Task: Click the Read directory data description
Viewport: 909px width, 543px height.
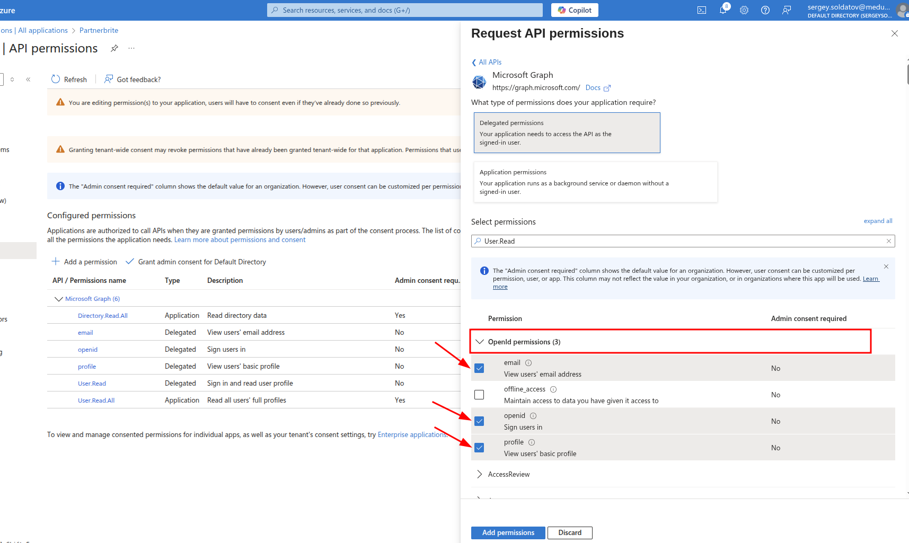Action: pyautogui.click(x=237, y=315)
